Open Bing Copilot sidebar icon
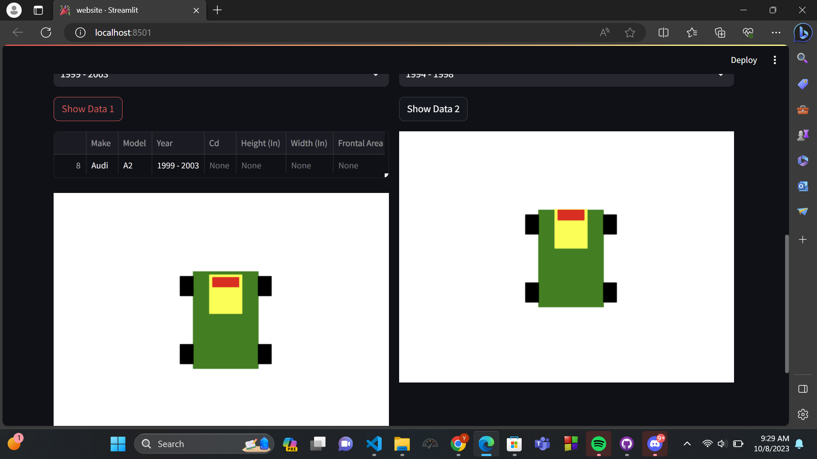This screenshot has height=459, width=817. (803, 33)
